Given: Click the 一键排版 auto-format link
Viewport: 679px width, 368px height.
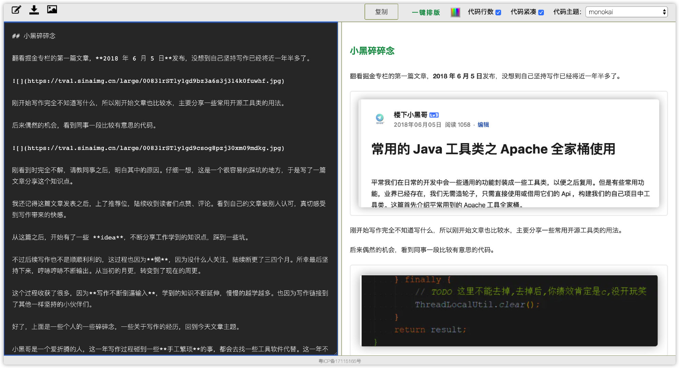Looking at the screenshot, I should 425,13.
